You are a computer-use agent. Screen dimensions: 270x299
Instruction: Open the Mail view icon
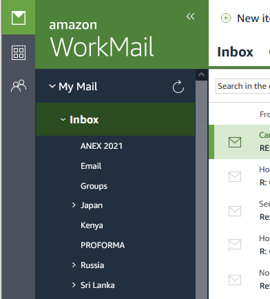(19, 18)
